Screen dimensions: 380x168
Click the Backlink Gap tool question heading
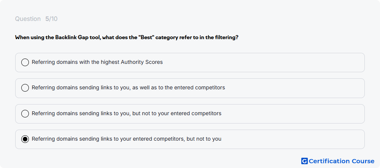tap(127, 38)
